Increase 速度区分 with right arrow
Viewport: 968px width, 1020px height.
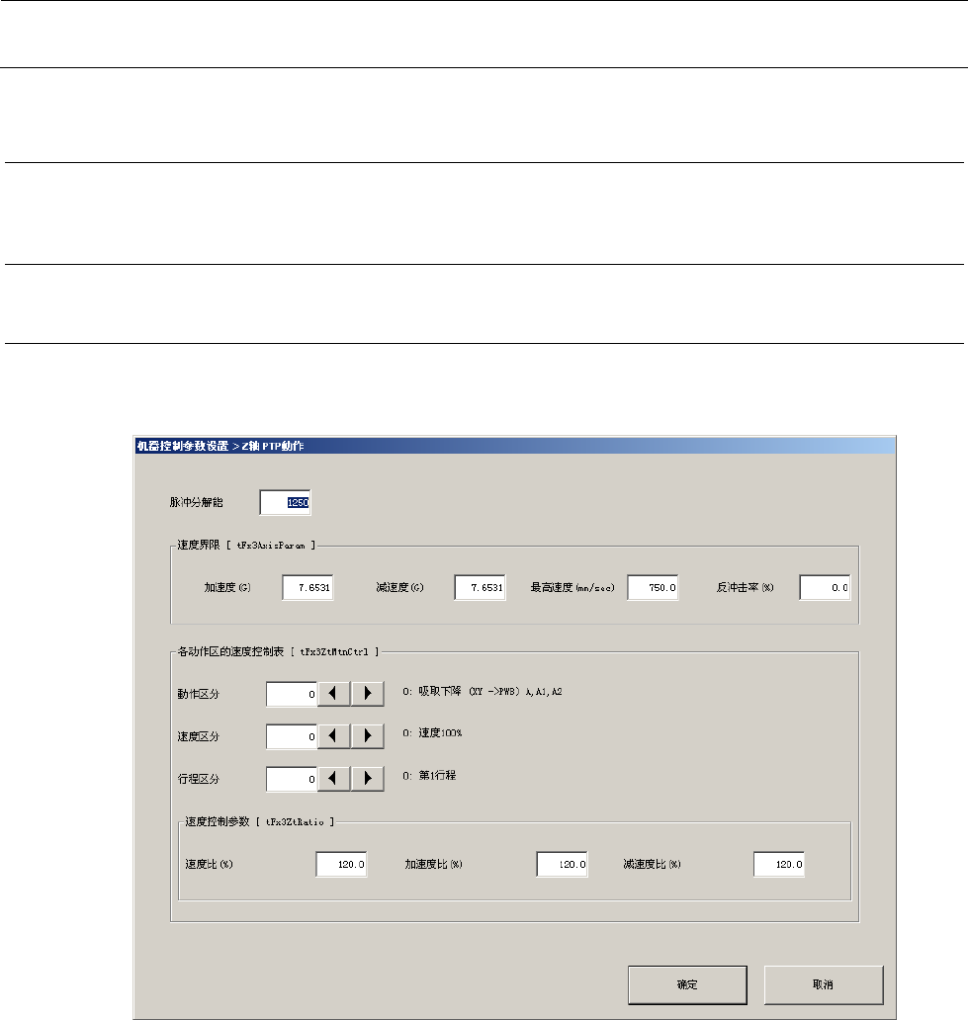367,736
